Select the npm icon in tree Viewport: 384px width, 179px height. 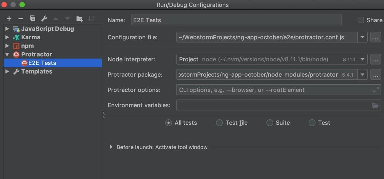click(16, 46)
